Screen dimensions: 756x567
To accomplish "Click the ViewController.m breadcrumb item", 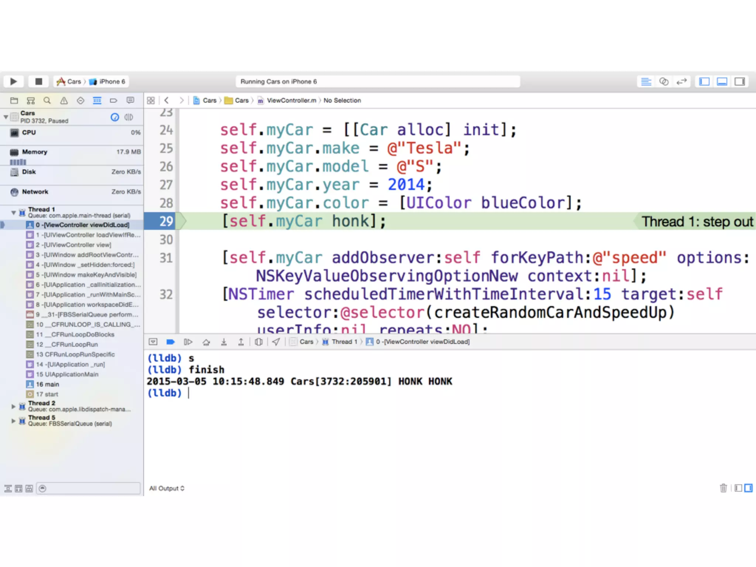I will click(x=291, y=100).
